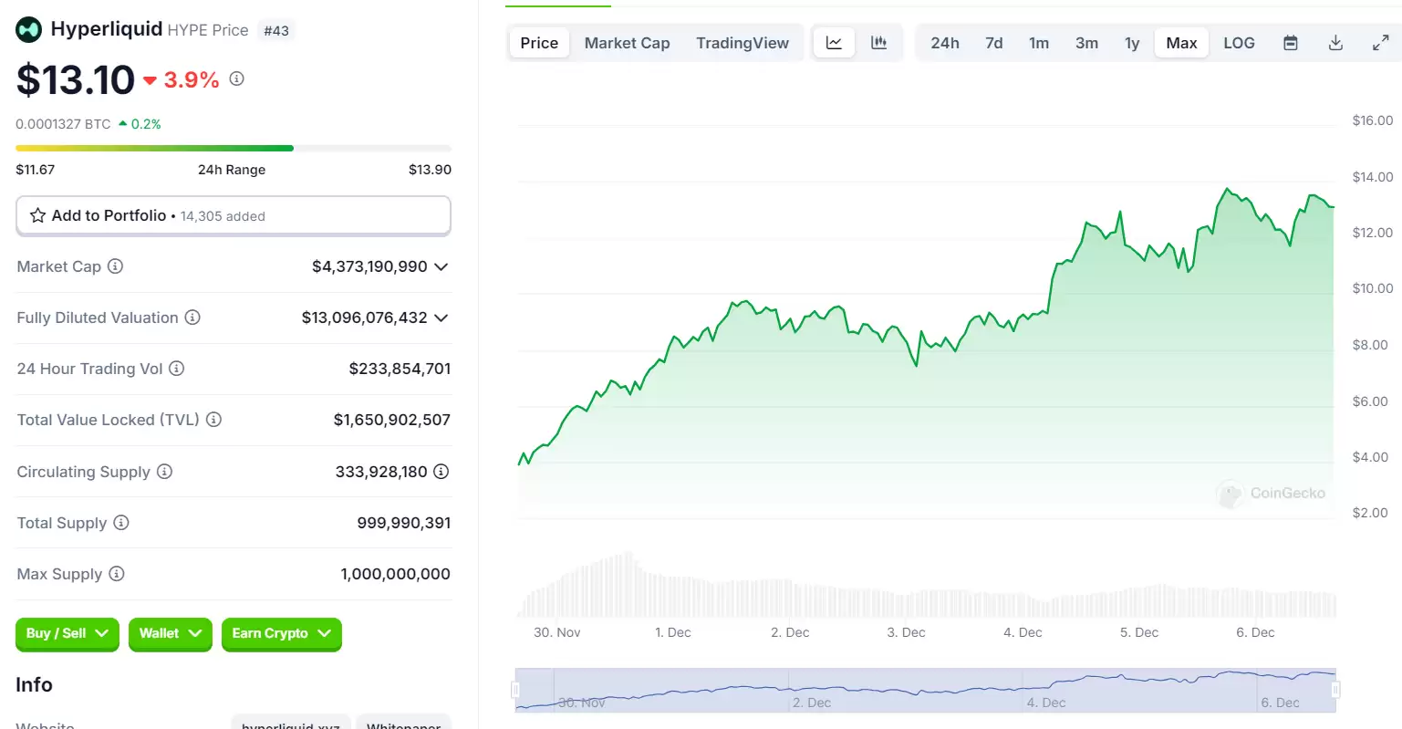The height and width of the screenshot is (729, 1402).
Task: Download the chart data
Action: pos(1335,43)
